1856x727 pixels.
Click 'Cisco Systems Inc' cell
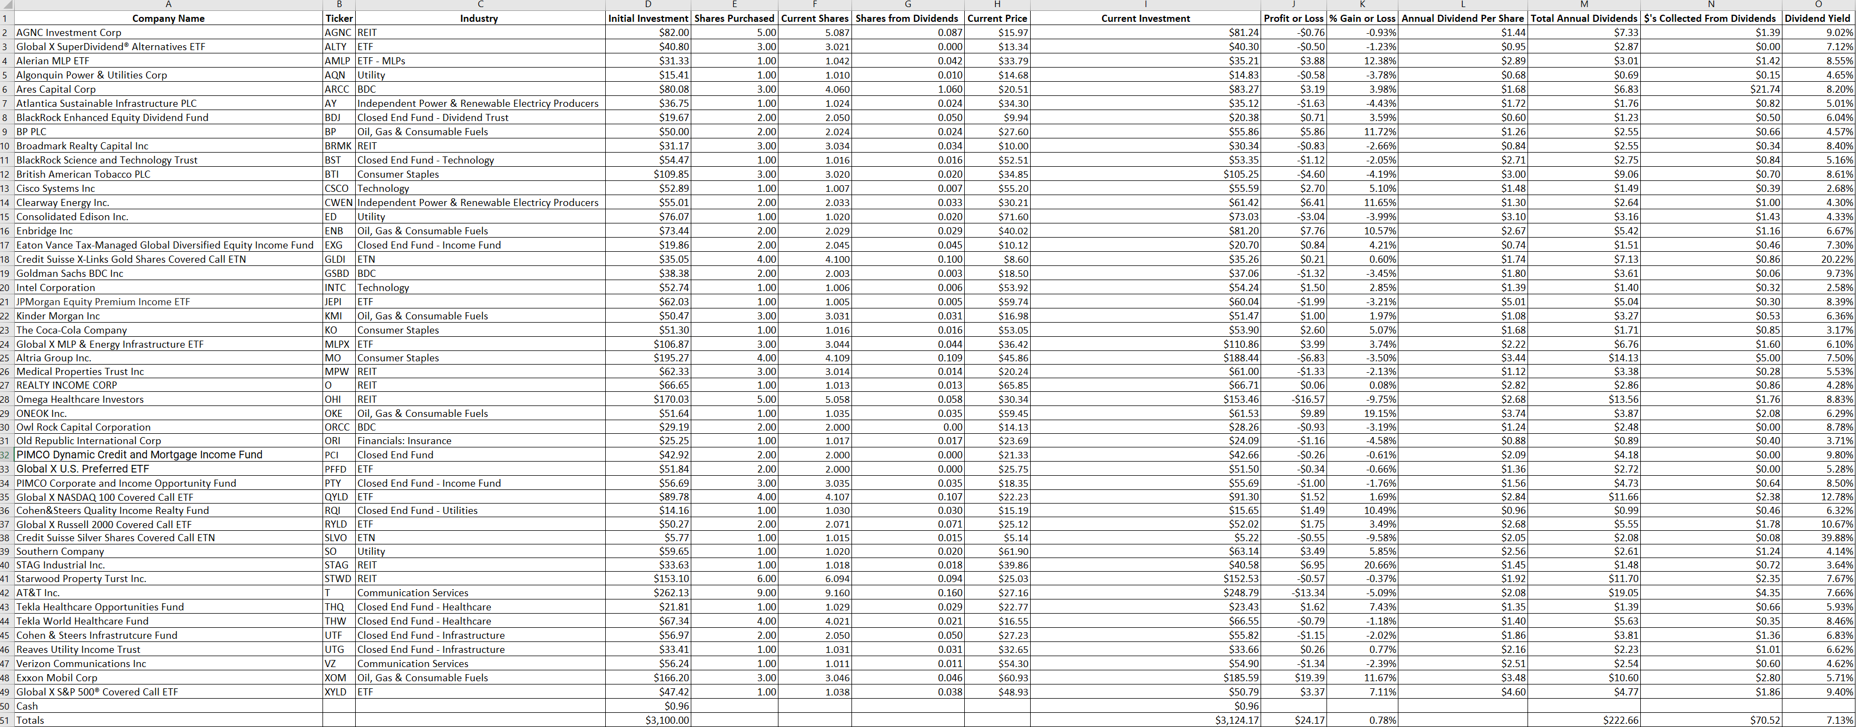(x=168, y=189)
